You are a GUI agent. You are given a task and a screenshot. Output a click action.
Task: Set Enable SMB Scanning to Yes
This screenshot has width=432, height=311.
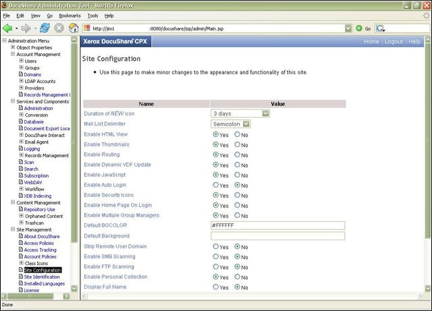click(x=216, y=257)
